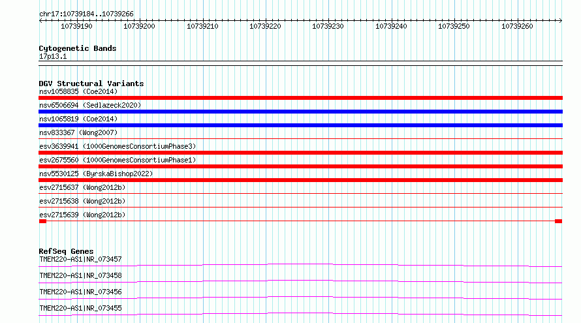Click ruler position 10739190
The height and width of the screenshot is (323, 581).
[76, 26]
